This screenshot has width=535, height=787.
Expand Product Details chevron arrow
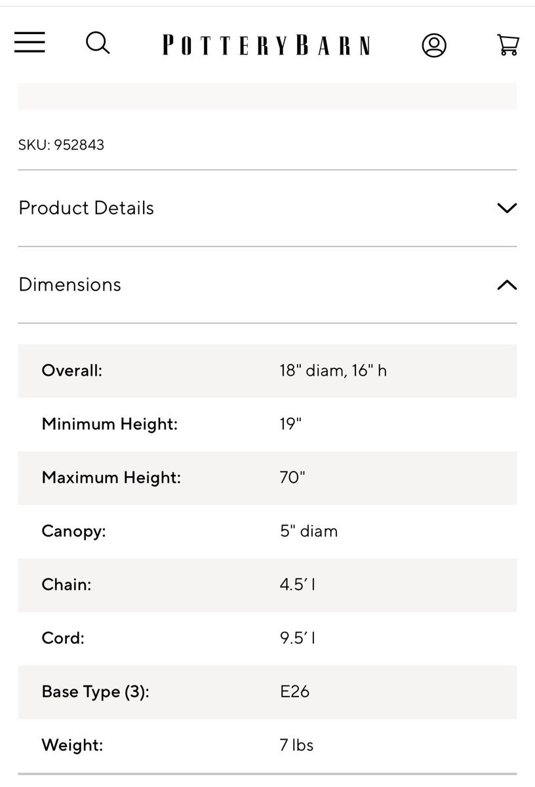click(507, 209)
